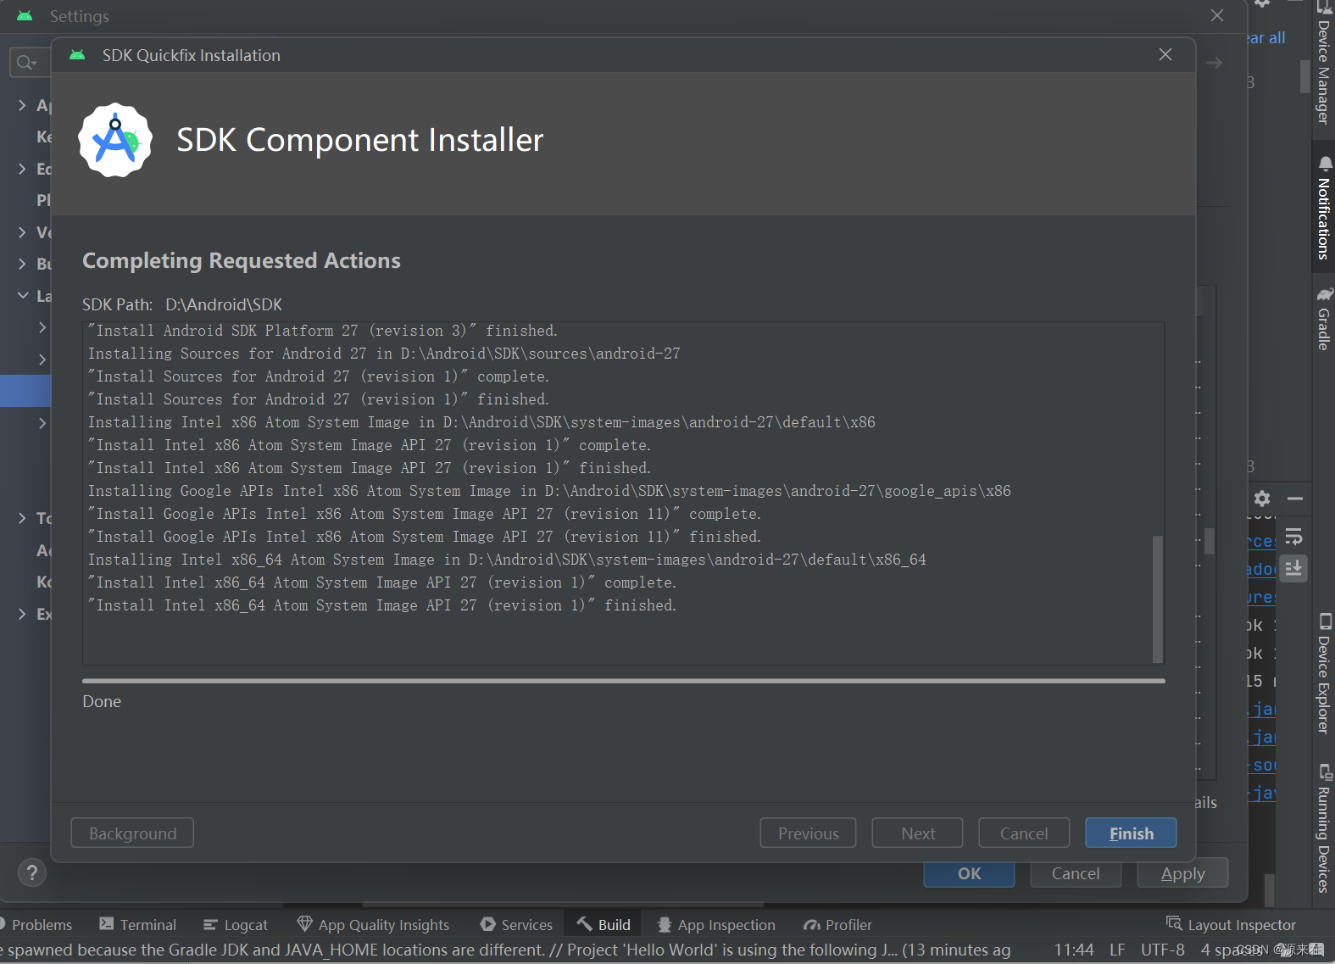
Task: Click OK in Settings dialog
Action: pos(969,874)
